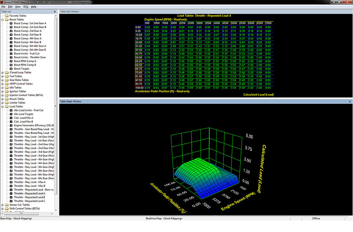Expand the HPFP Control Tables folder
The width and height of the screenshot is (353, 232).
click(3, 84)
